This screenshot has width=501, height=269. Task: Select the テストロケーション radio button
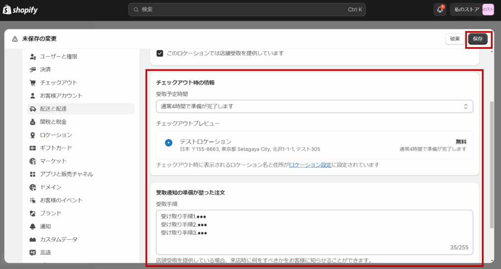point(168,143)
